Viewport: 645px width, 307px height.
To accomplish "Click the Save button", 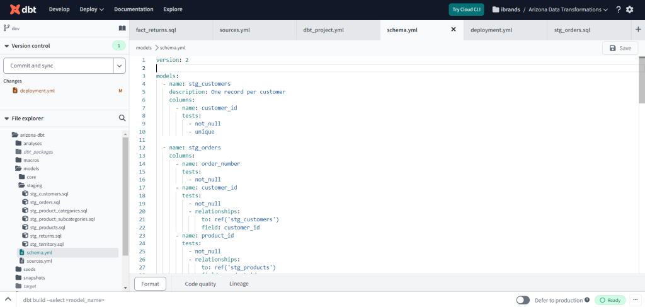I will (x=619, y=48).
